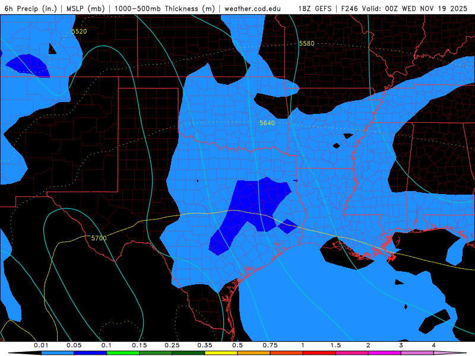Click the 0.15 legend value

click(x=140, y=345)
